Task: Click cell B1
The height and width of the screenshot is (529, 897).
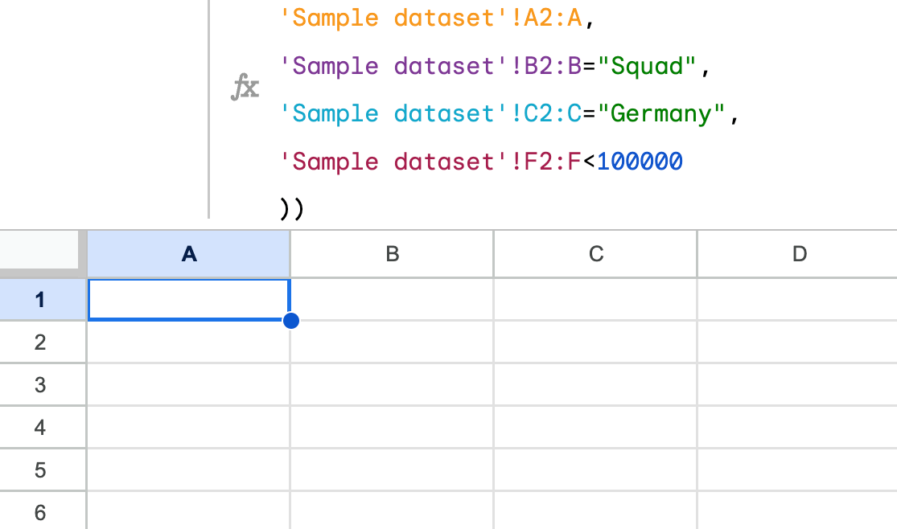Action: pyautogui.click(x=392, y=300)
